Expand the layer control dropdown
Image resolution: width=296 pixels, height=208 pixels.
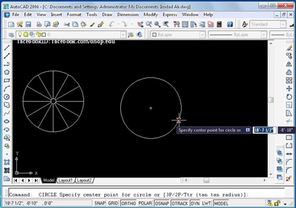pyautogui.click(x=123, y=35)
